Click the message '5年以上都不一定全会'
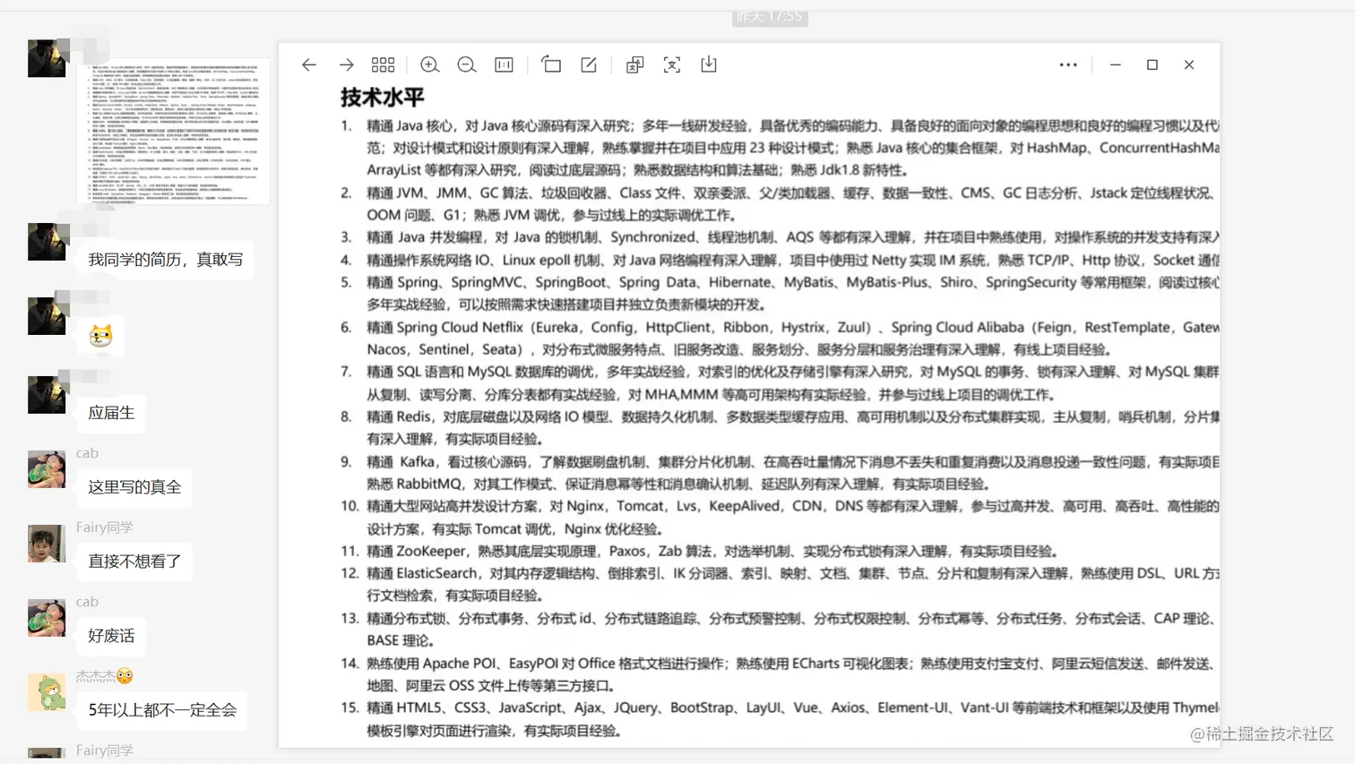This screenshot has height=764, width=1355. (162, 710)
